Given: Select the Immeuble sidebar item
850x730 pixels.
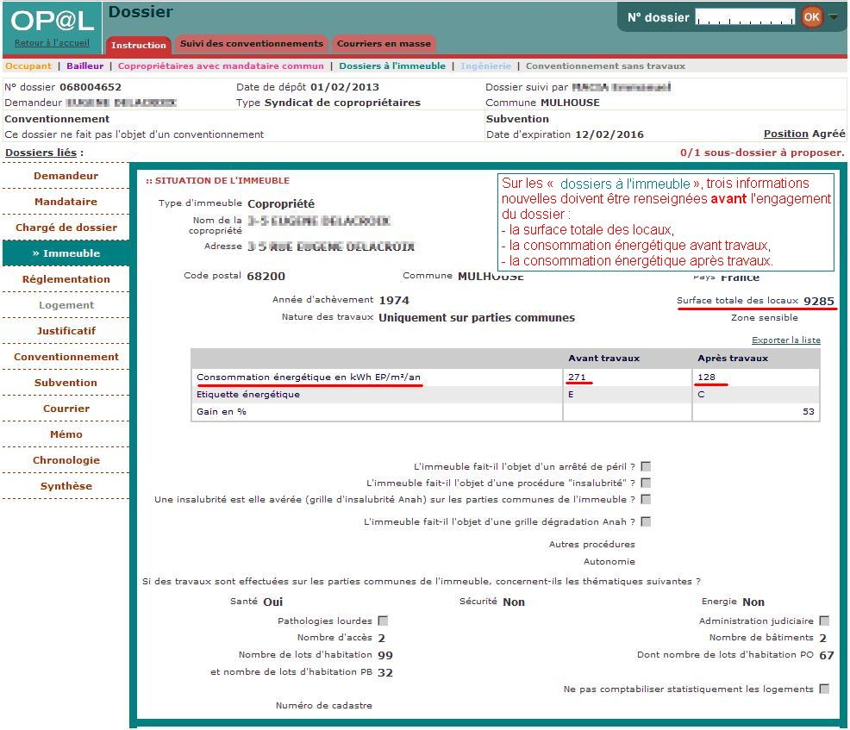Looking at the screenshot, I should 66,253.
